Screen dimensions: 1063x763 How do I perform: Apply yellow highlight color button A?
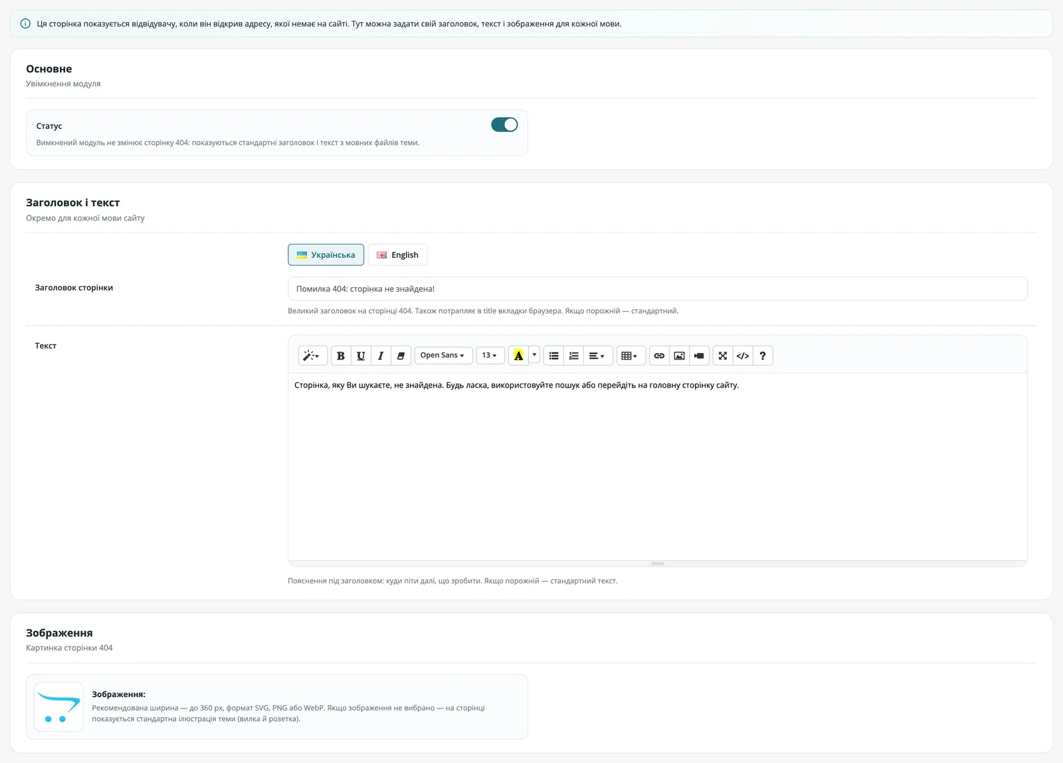518,356
